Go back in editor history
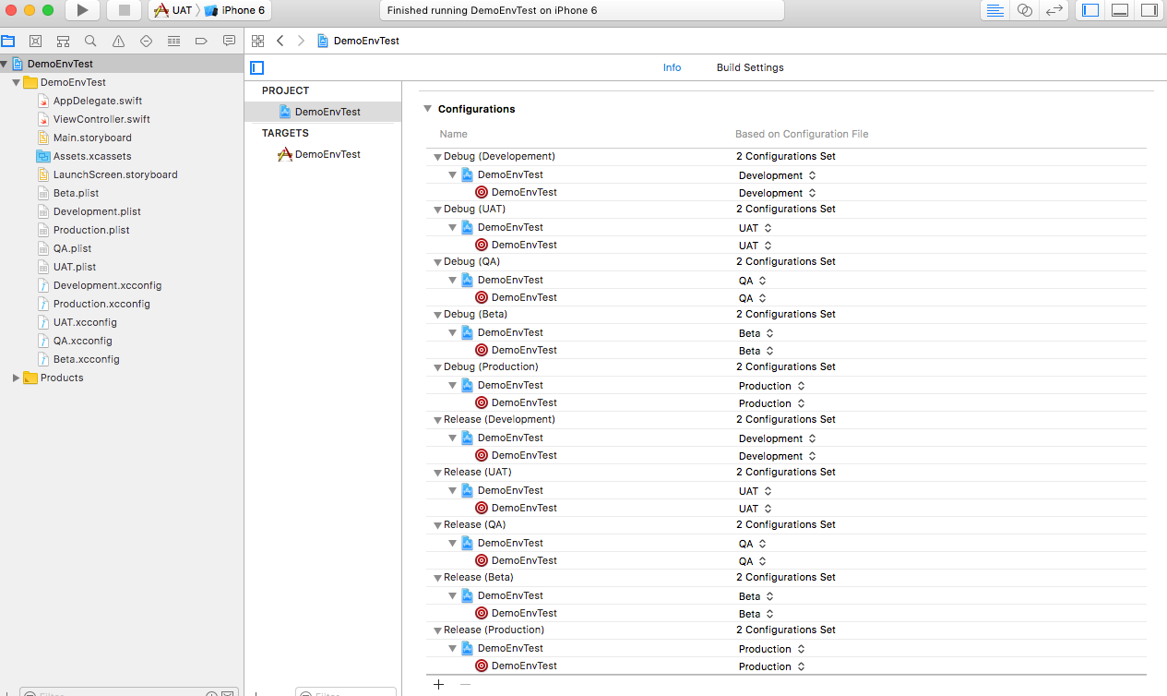This screenshot has width=1167, height=696. [280, 41]
